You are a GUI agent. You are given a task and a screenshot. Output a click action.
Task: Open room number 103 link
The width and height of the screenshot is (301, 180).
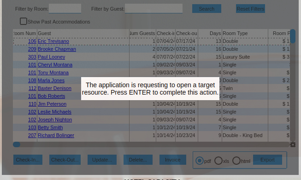32,127
